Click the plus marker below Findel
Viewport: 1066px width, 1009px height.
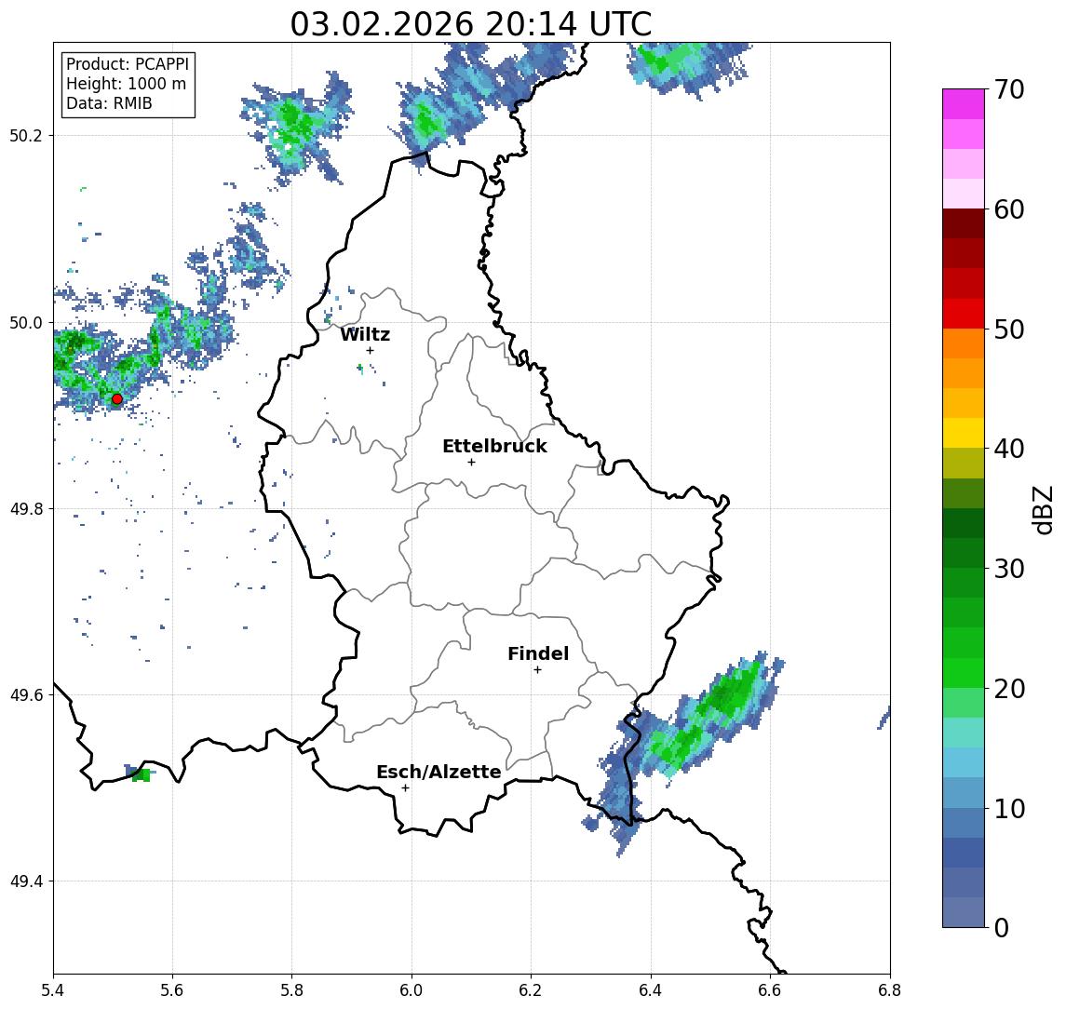[x=537, y=670]
